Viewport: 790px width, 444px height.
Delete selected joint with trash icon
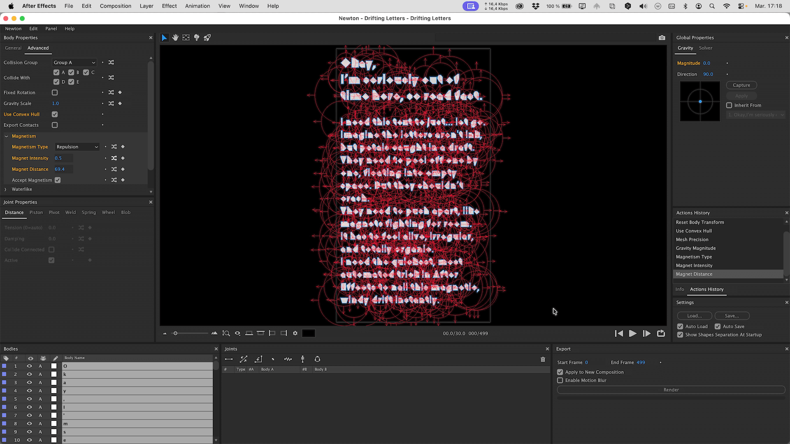(543, 359)
